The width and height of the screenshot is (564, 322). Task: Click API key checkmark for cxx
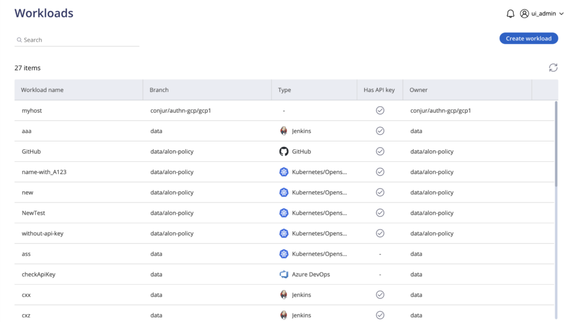pos(380,294)
